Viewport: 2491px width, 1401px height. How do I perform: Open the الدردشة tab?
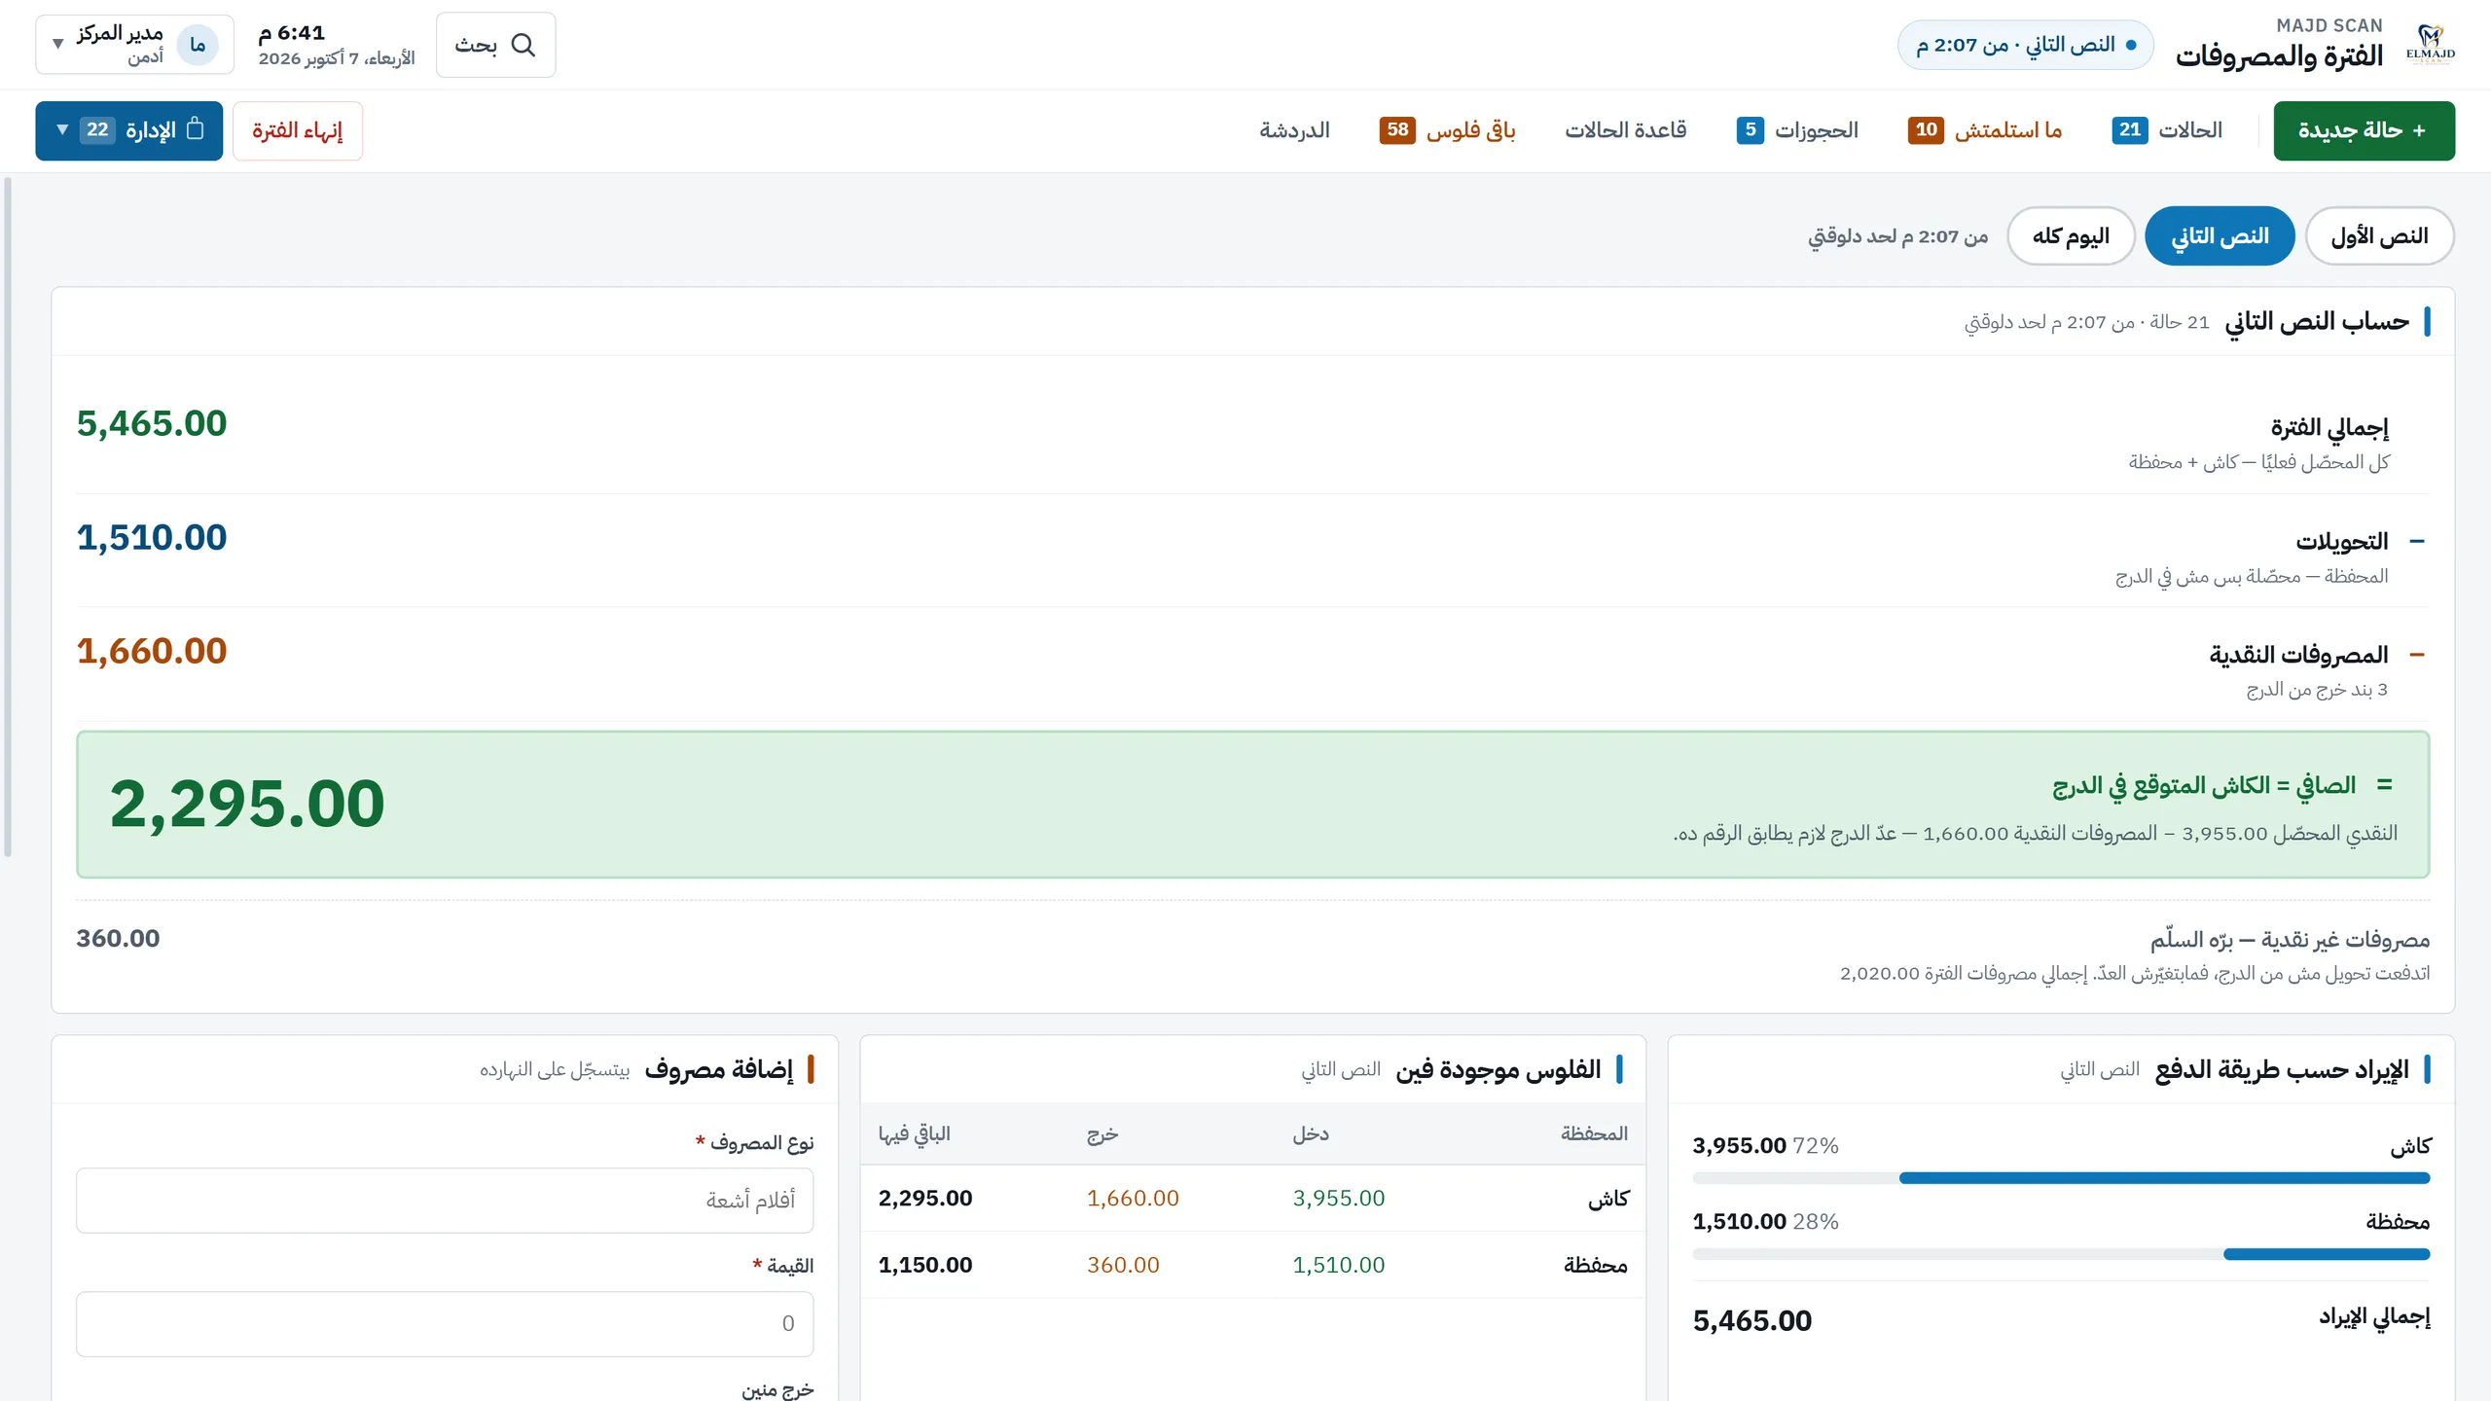click(1294, 130)
